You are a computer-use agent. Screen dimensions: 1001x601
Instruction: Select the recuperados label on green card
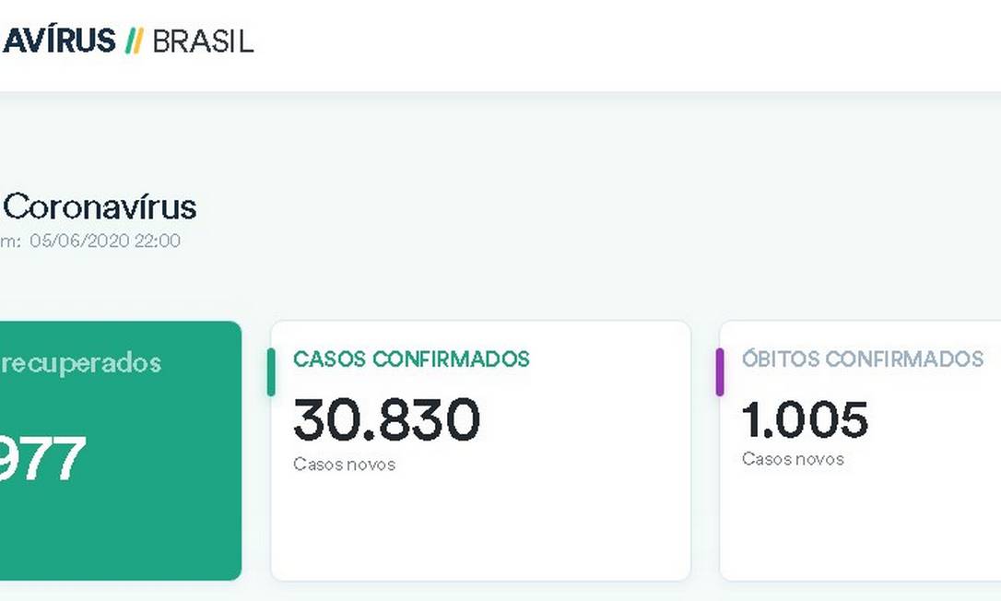(81, 363)
